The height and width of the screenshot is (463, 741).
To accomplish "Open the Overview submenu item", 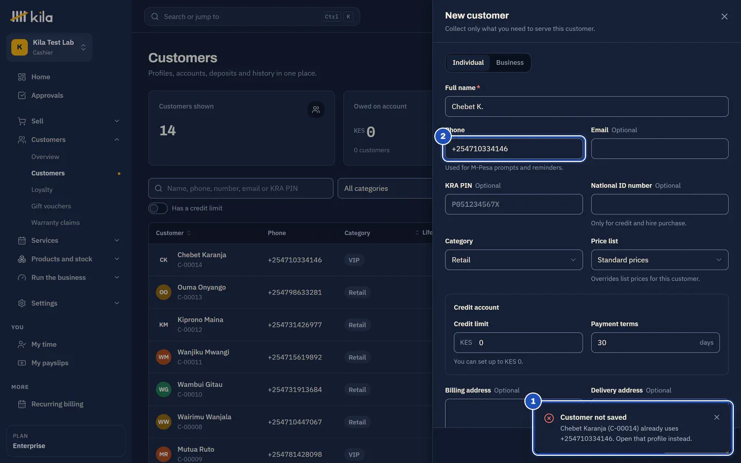I will (x=45, y=157).
